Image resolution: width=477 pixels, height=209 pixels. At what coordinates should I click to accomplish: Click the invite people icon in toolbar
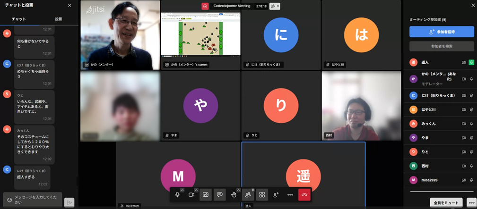[x=276, y=194]
